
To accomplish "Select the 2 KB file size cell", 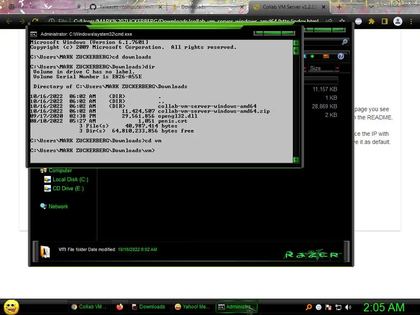I will [x=331, y=115].
